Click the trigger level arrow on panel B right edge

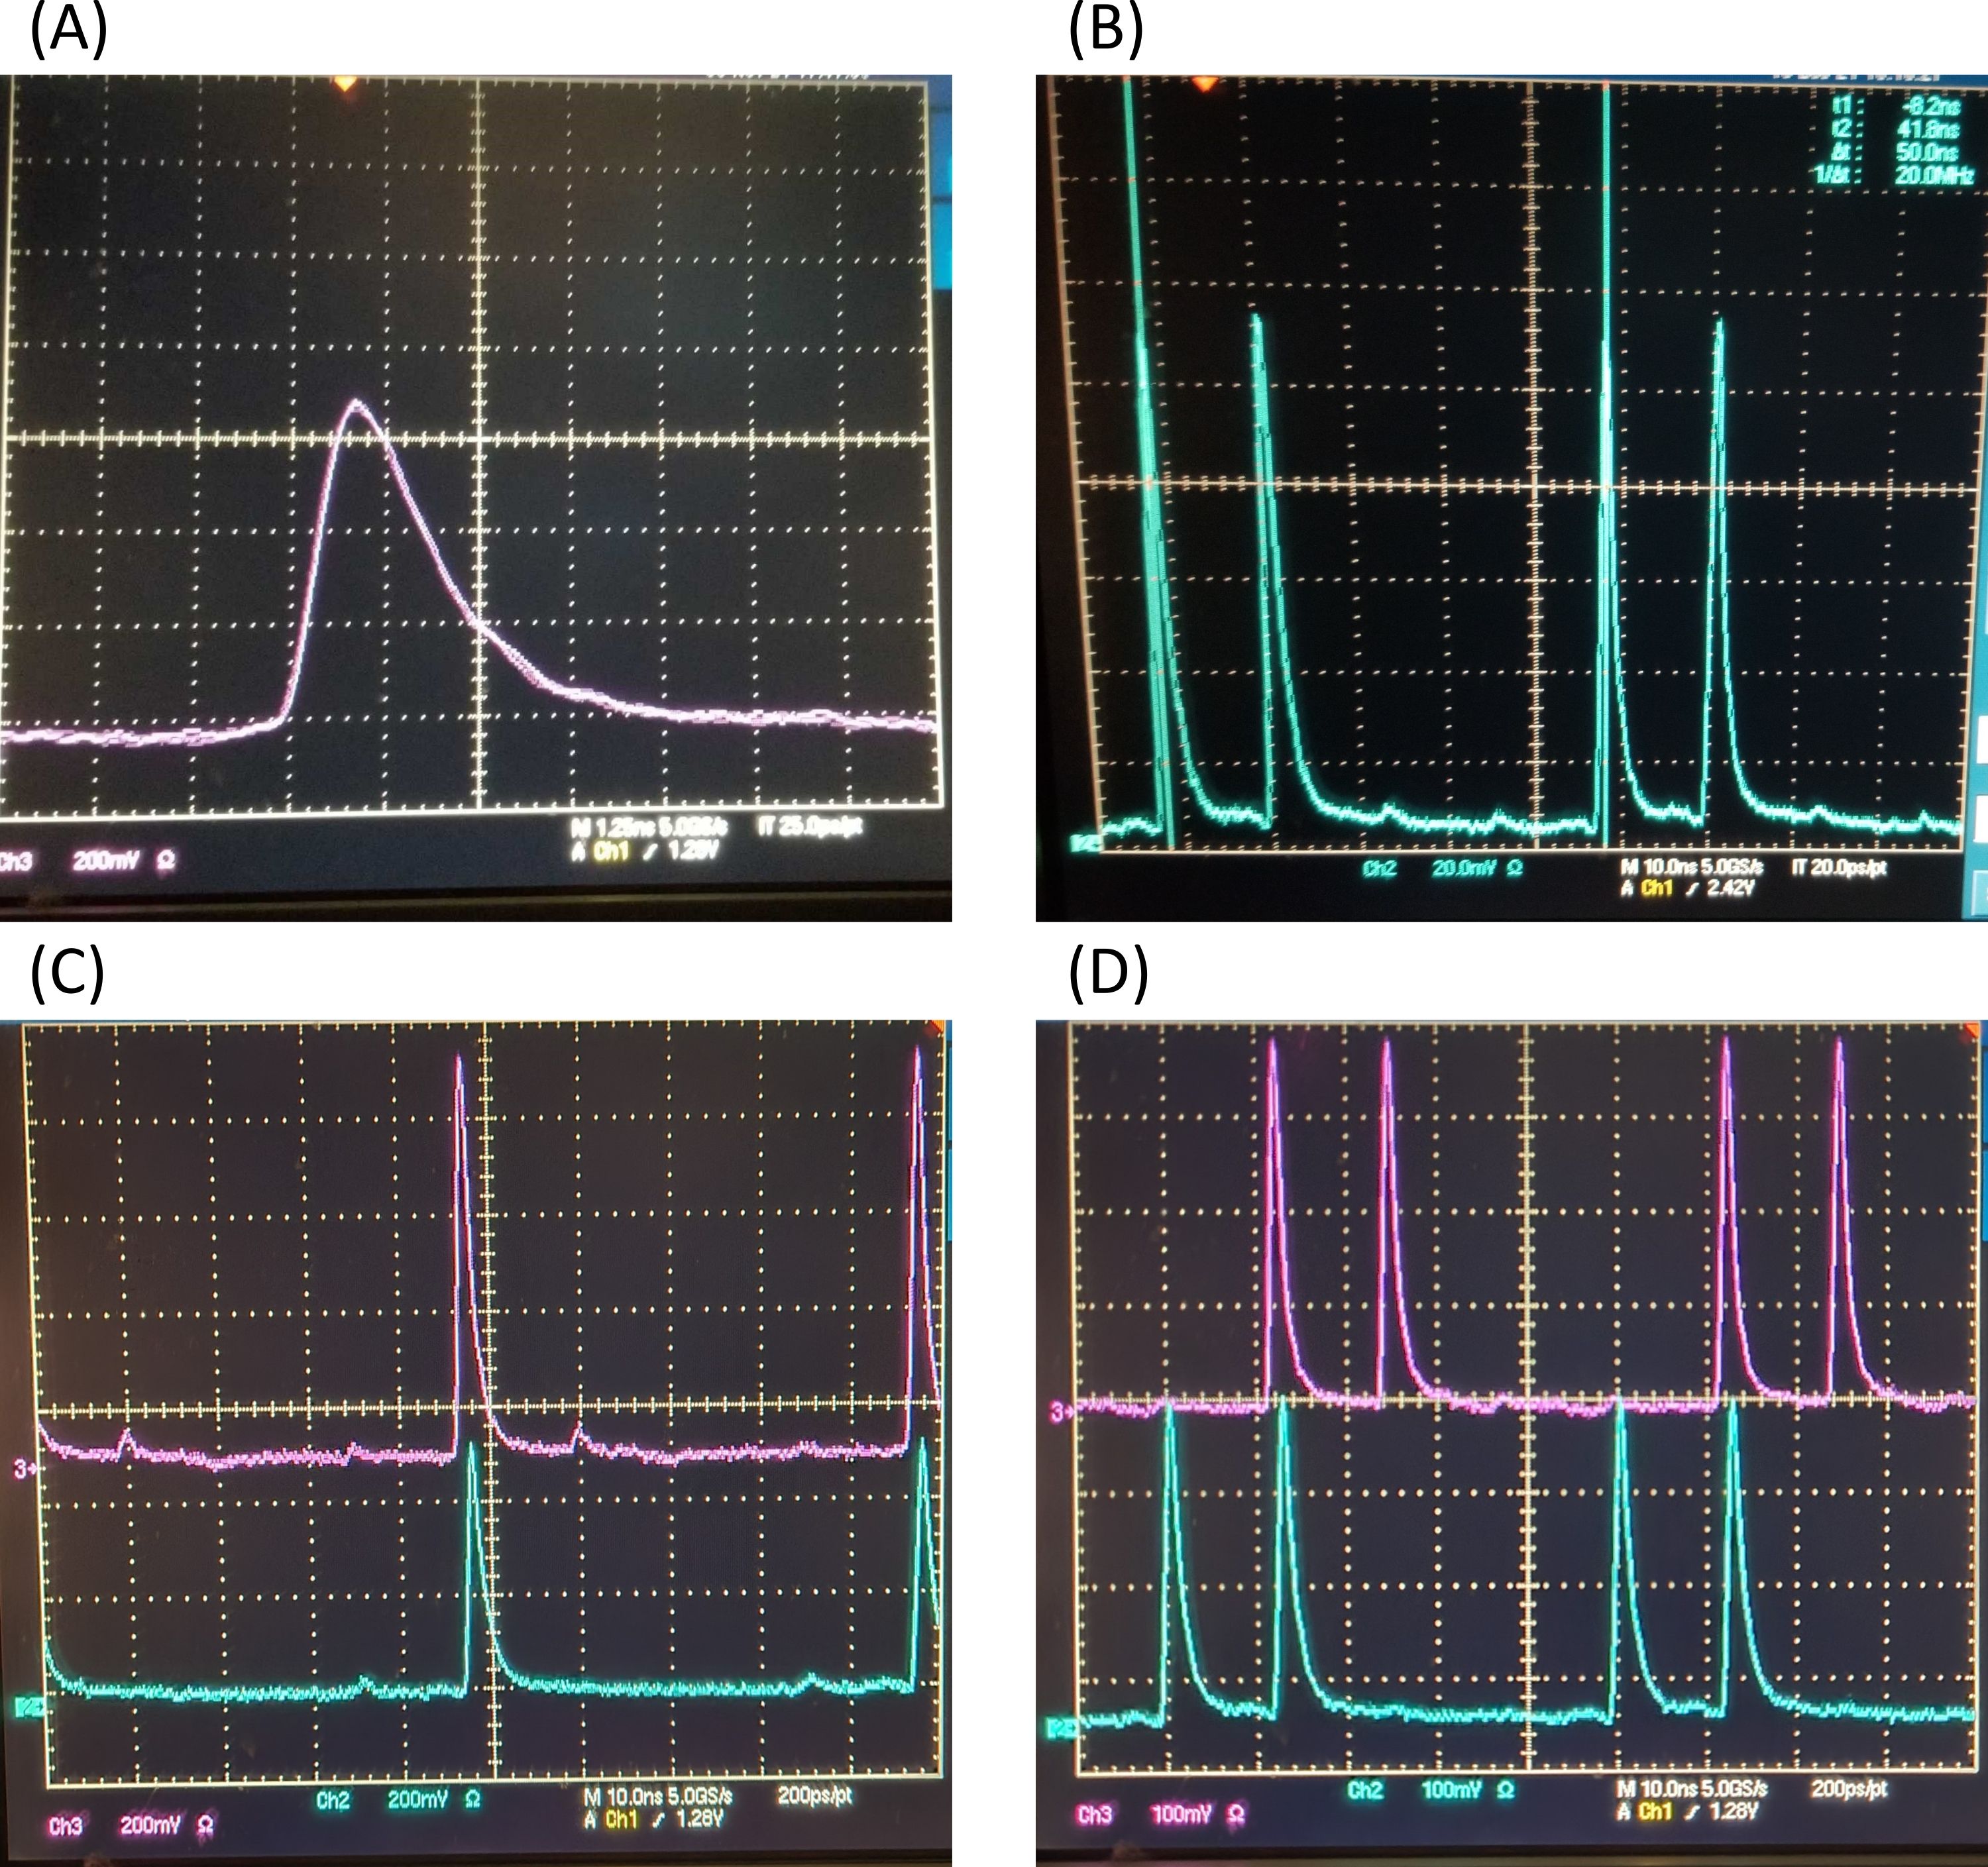tap(1975, 745)
